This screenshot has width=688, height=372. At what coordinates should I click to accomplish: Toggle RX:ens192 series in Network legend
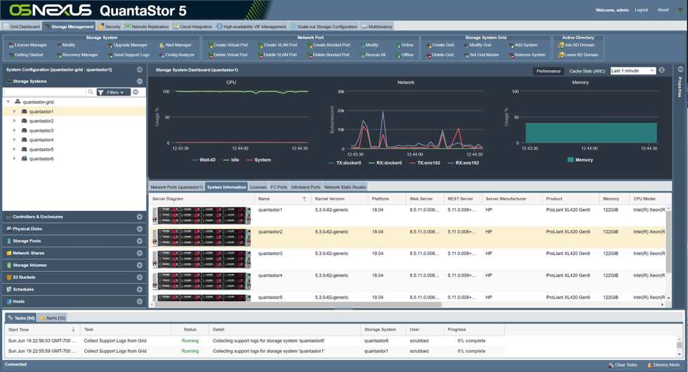[x=463, y=163]
